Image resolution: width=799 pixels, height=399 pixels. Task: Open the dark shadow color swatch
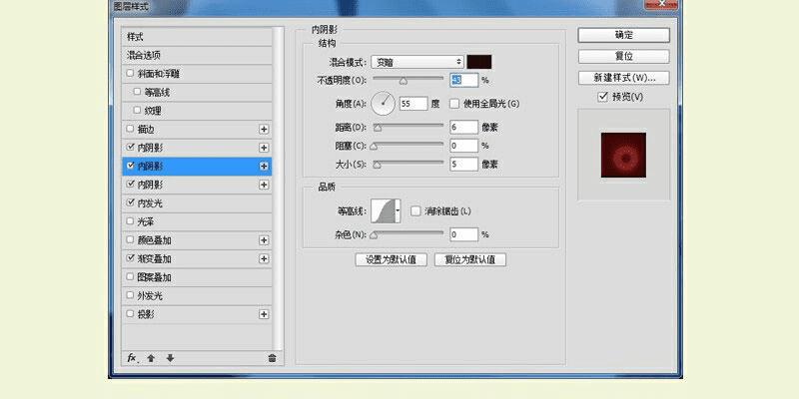(x=479, y=62)
